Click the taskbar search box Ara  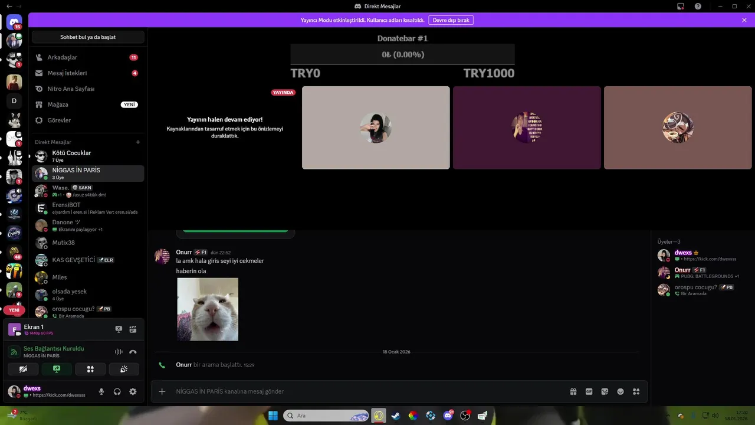pos(327,416)
